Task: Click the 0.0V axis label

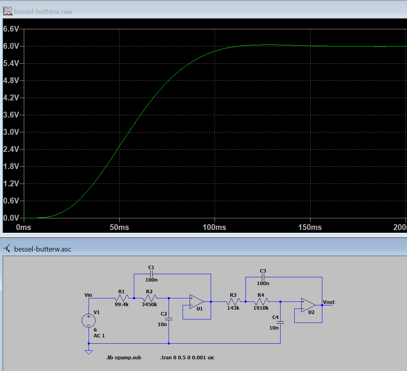Action: click(11, 218)
